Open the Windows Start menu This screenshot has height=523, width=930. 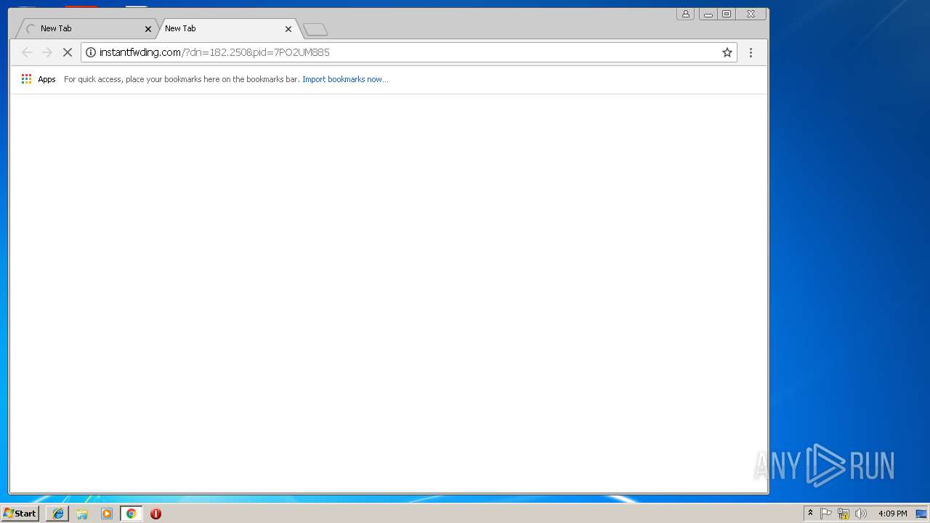point(20,514)
